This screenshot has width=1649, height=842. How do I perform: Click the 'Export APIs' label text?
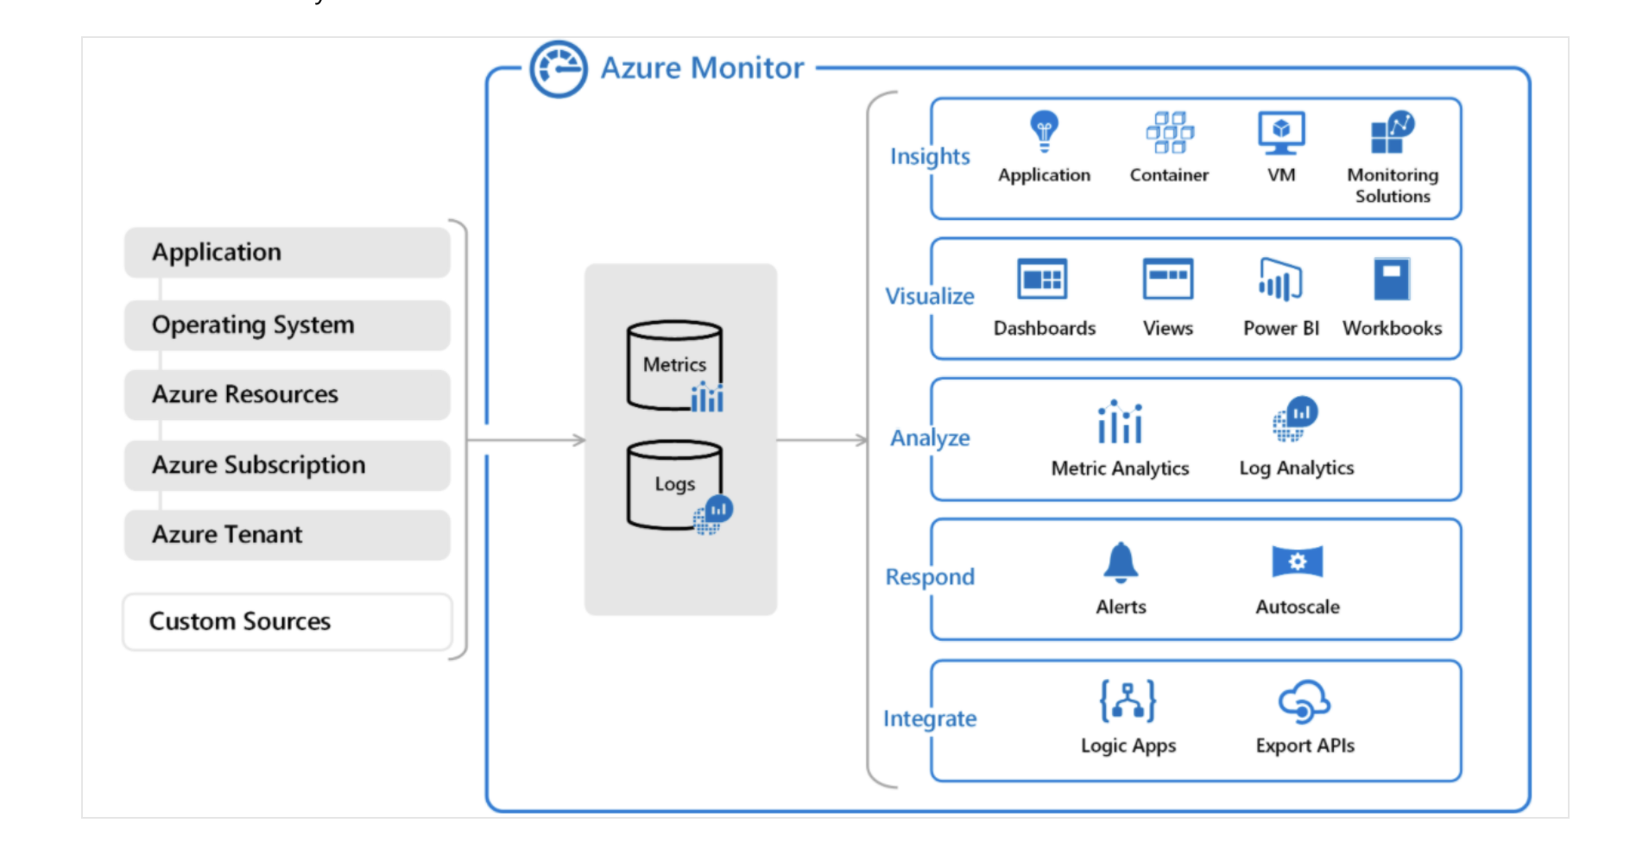(x=1305, y=746)
